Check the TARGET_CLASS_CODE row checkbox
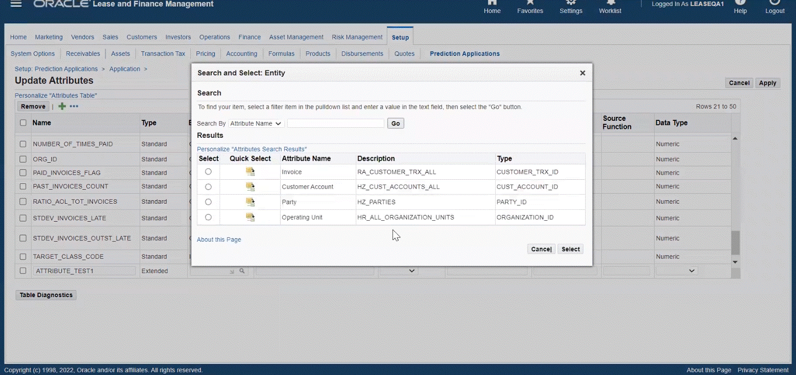 tap(23, 257)
